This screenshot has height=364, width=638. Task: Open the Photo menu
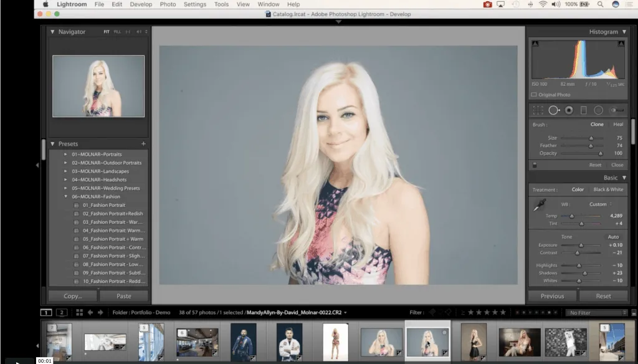168,4
